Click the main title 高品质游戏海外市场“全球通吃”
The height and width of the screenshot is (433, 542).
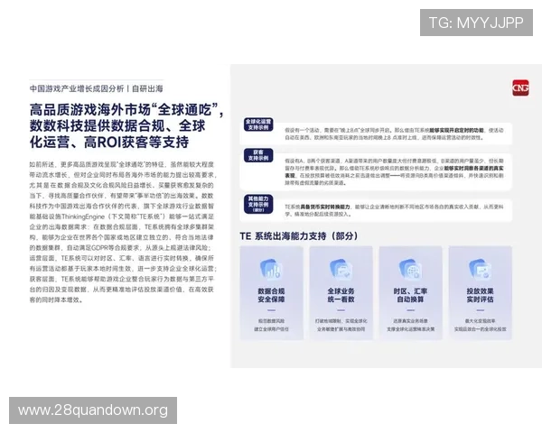click(126, 110)
